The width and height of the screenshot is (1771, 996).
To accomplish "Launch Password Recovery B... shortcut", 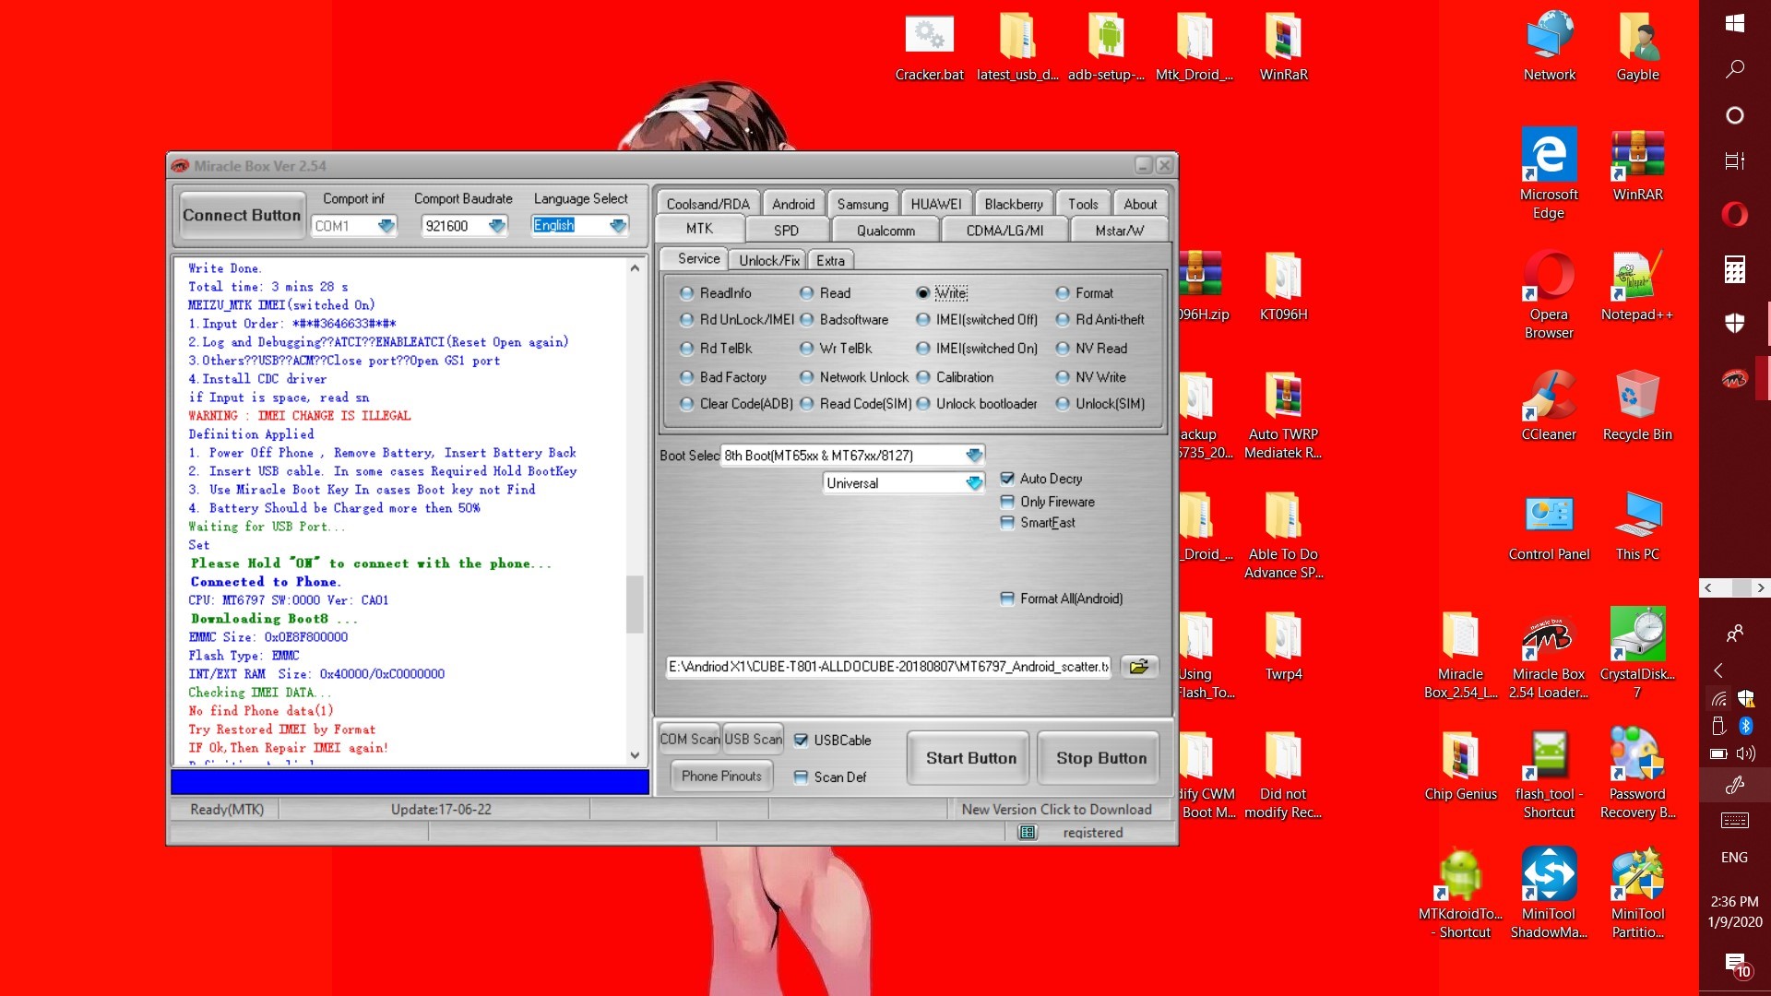I will pos(1638,775).
